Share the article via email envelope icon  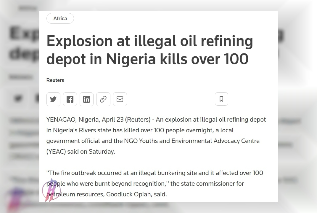pos(120,99)
